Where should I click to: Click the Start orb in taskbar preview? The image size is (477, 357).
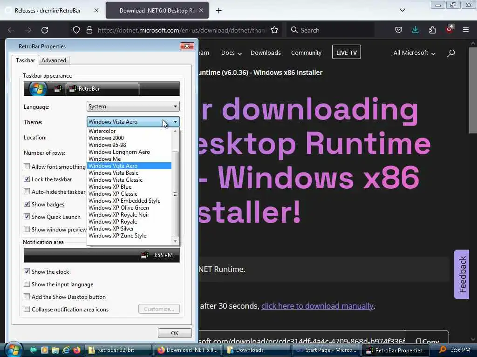click(x=38, y=89)
